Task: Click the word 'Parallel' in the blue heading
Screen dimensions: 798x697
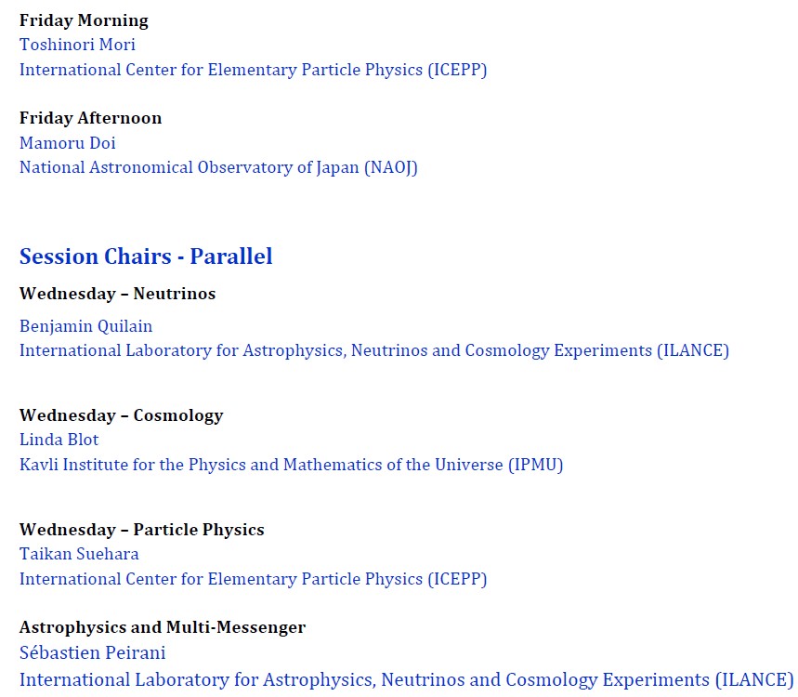Action: (x=231, y=256)
